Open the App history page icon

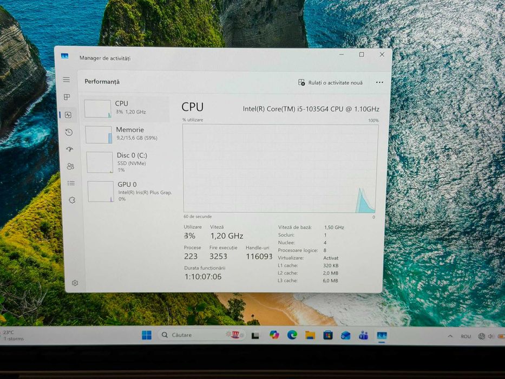pyautogui.click(x=69, y=132)
